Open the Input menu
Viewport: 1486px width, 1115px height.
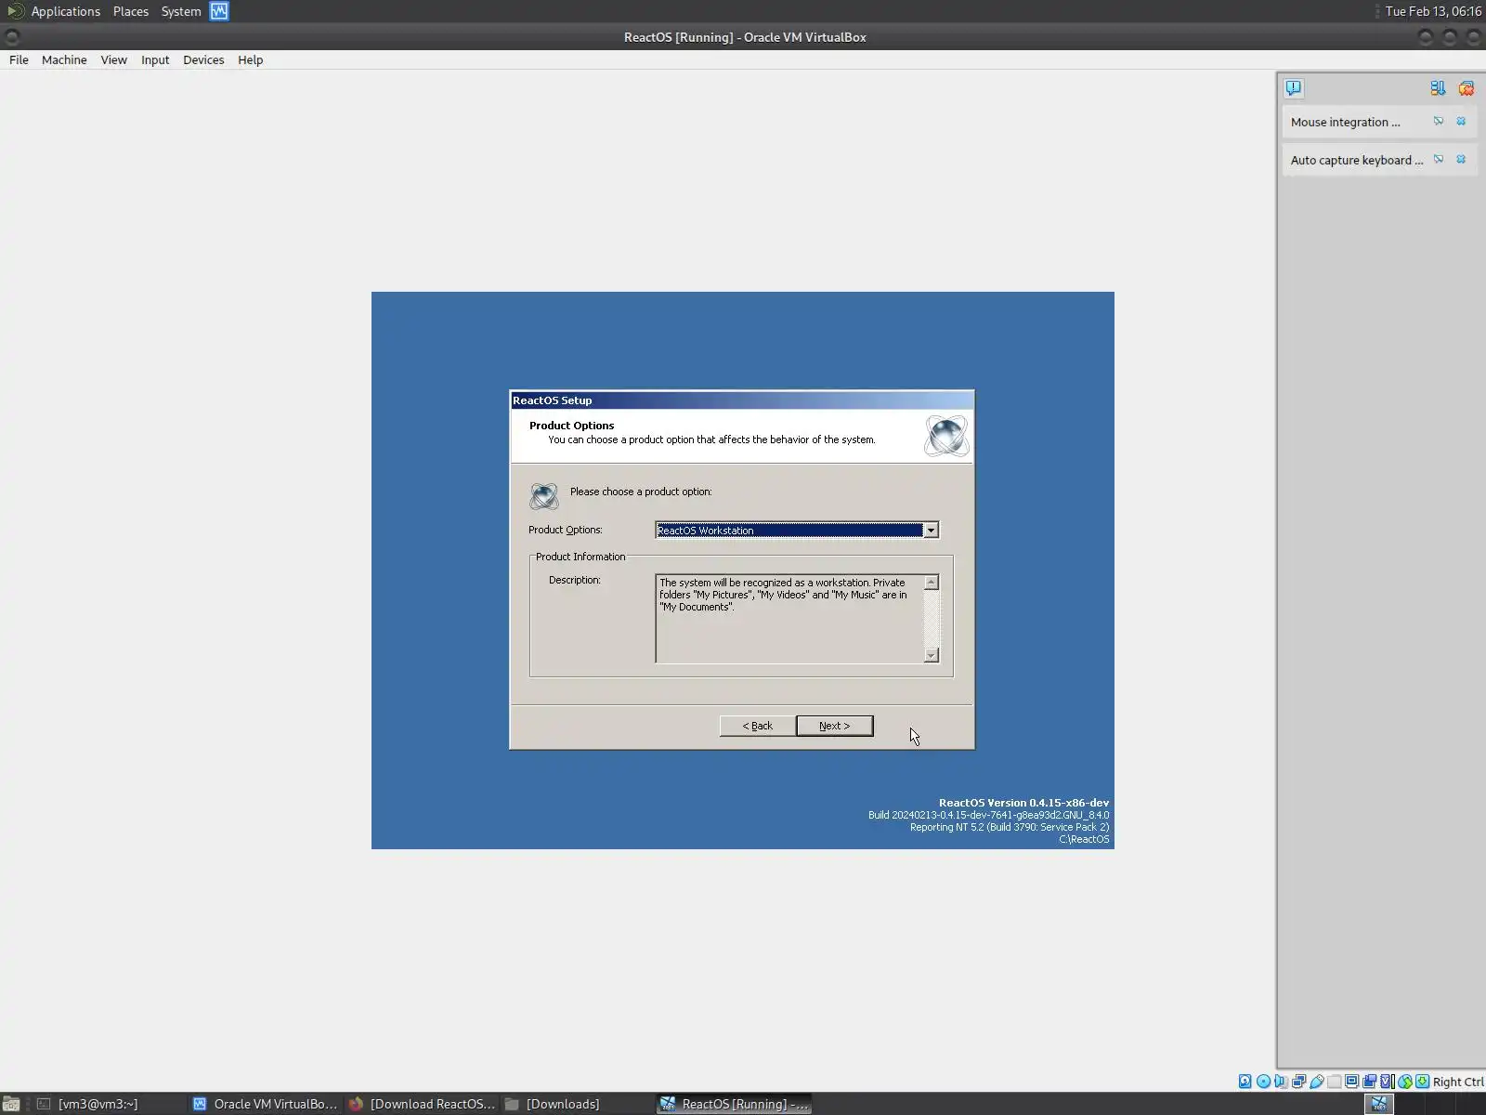pyautogui.click(x=155, y=59)
